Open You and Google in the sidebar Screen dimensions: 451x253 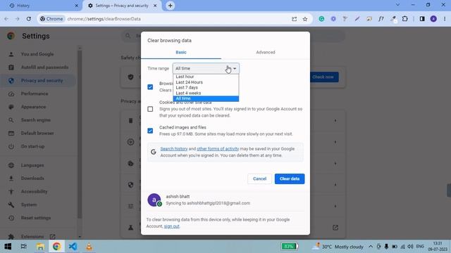(x=37, y=54)
